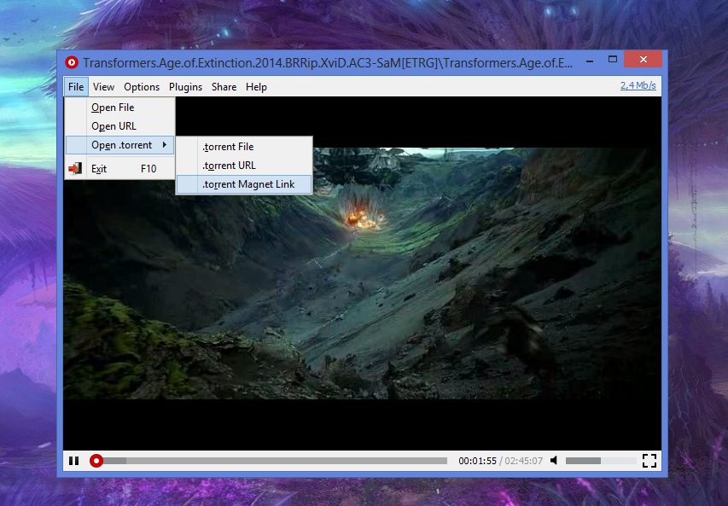Click the 02:45:07 total duration text

(523, 461)
